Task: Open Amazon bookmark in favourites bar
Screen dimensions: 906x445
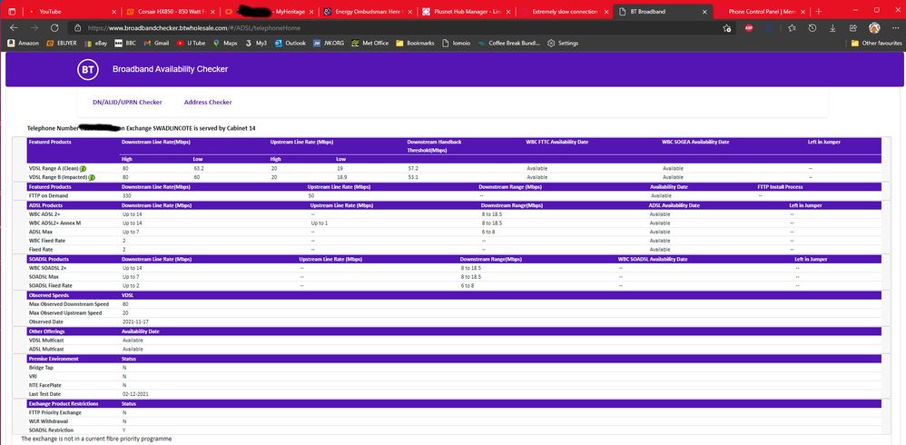Action: point(24,43)
